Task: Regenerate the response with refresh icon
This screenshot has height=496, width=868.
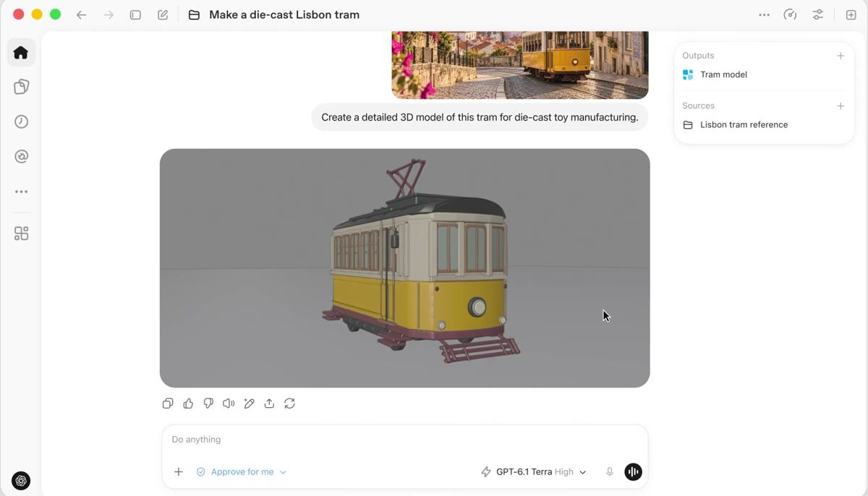Action: (289, 403)
